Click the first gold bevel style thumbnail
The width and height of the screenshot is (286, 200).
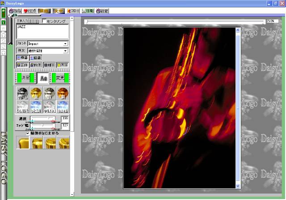(x=23, y=143)
